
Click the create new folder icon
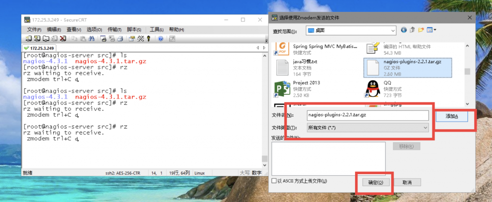pos(421,31)
